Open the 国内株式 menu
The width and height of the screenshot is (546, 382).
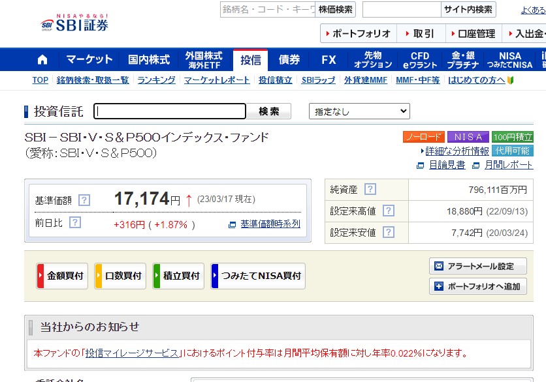[x=149, y=59]
